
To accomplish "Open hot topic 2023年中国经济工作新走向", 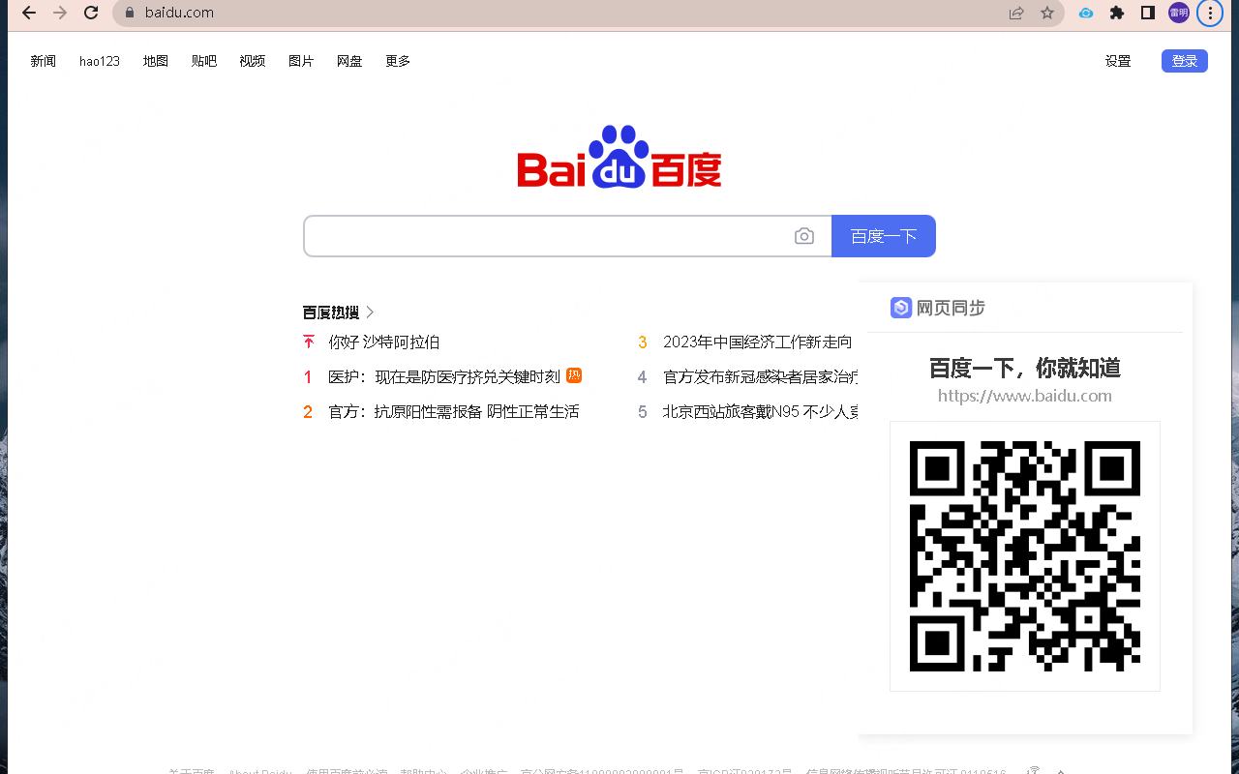I will (x=758, y=342).
